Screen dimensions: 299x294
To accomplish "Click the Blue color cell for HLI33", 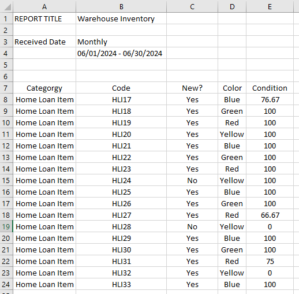I will 232,284.
